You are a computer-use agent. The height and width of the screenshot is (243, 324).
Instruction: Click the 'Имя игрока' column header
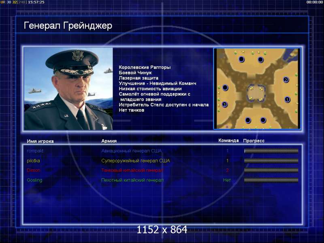tap(40, 141)
